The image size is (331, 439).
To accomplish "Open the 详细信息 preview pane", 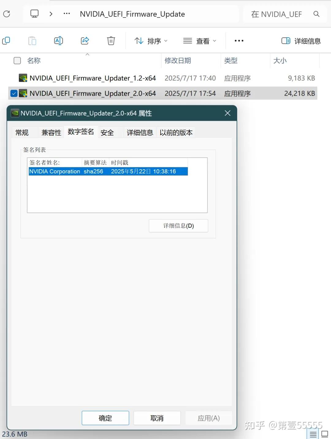I will [x=301, y=41].
